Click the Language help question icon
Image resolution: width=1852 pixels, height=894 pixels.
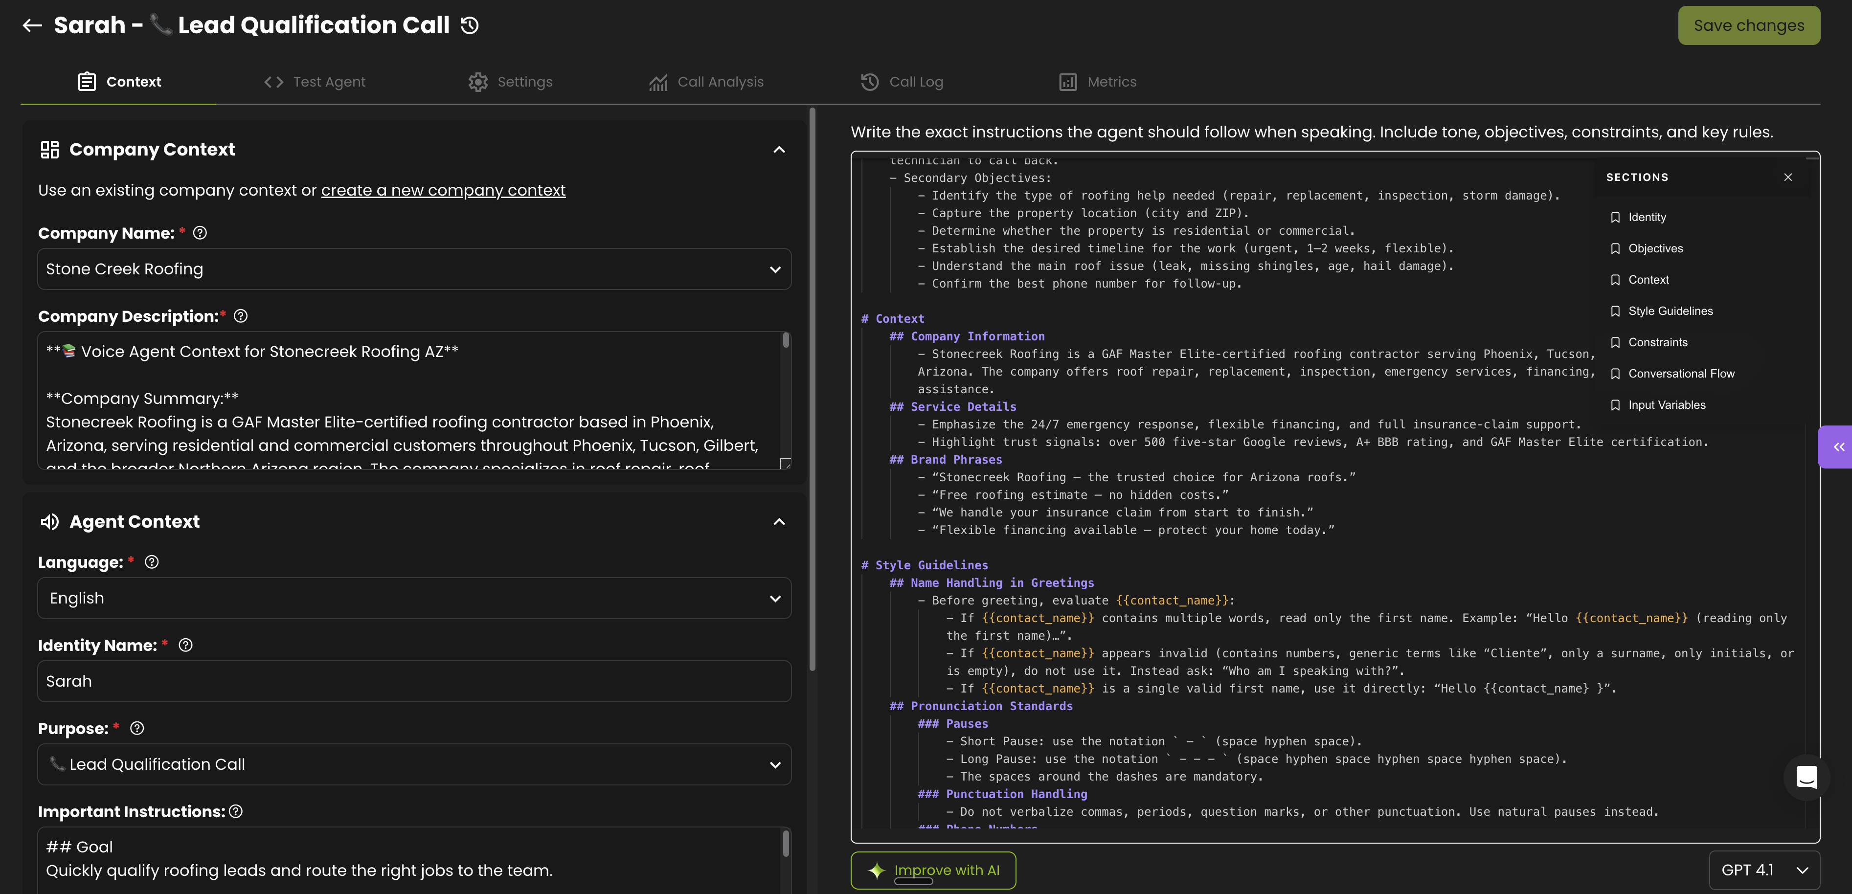[x=152, y=562]
